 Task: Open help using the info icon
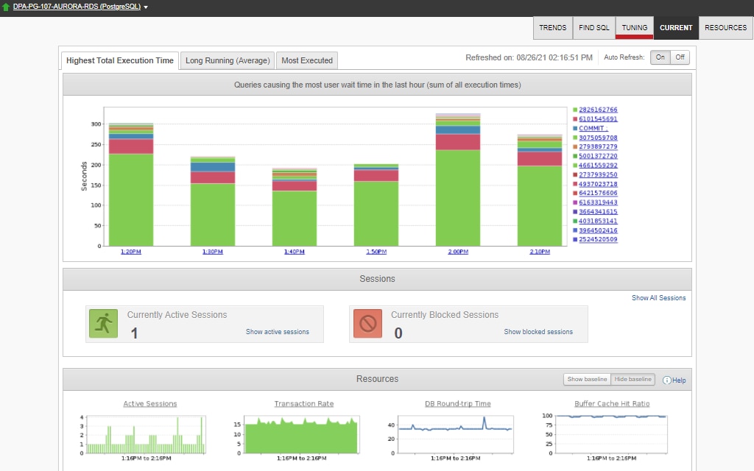point(669,380)
